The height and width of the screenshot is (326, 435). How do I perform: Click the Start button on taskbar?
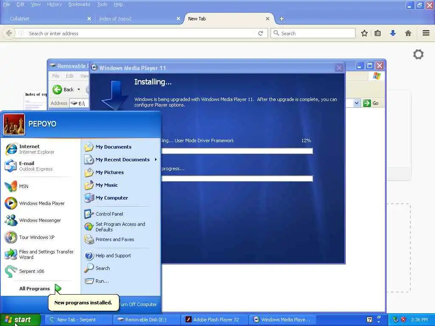[20, 320]
